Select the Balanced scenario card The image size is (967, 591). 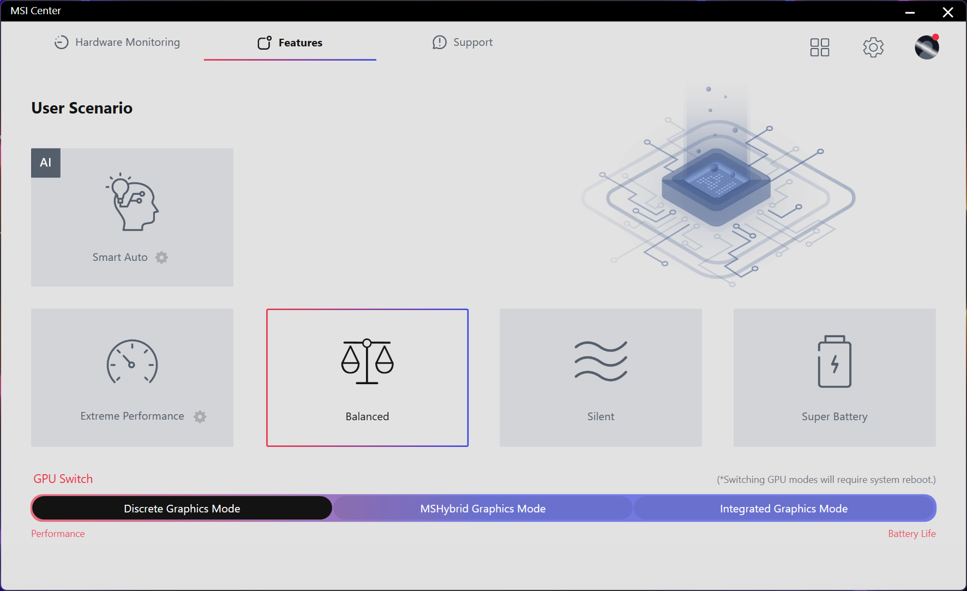tap(367, 378)
